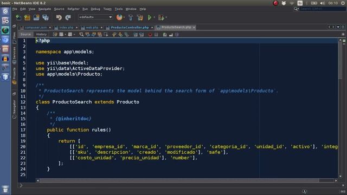Click the Next Bookmark icon
Viewport: 347px width, 195px height.
(120, 35)
